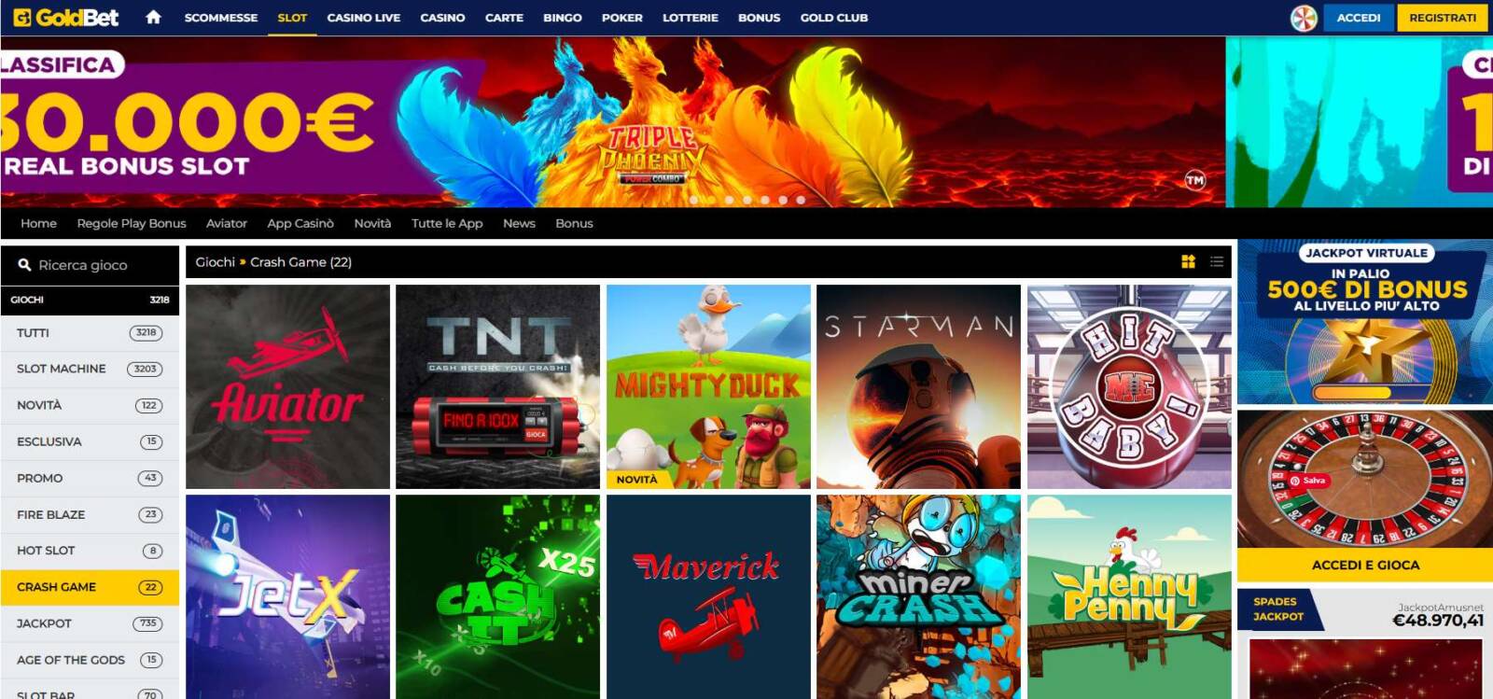Open CASINO LIVE in the top menu
Image resolution: width=1493 pixels, height=699 pixels.
[363, 18]
